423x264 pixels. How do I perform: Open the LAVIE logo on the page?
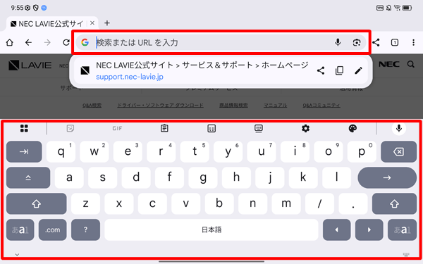click(30, 65)
